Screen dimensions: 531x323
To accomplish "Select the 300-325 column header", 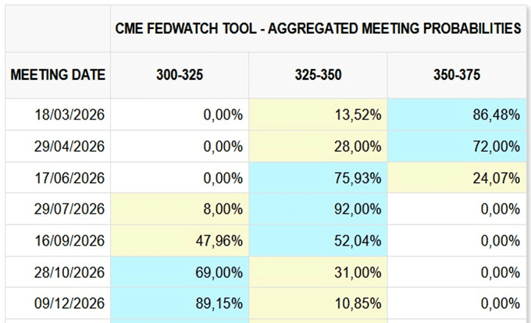I will (x=179, y=75).
